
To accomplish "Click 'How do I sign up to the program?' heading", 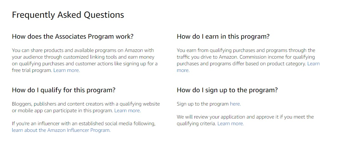I will (x=227, y=90).
